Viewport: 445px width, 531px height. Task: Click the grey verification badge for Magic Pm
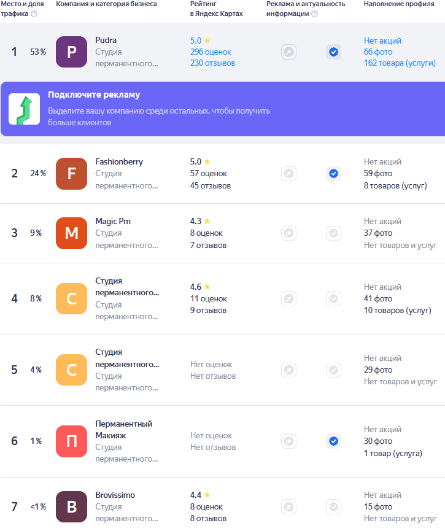[333, 233]
